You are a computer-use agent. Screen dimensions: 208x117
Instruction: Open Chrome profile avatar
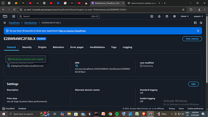tap(199, 10)
